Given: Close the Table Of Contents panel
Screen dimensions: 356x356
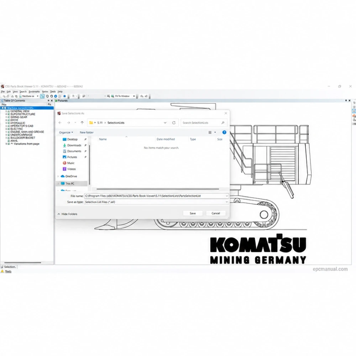Looking at the screenshot, I should pos(52,100).
